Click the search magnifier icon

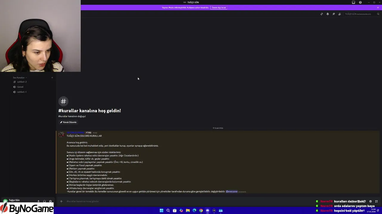(378, 14)
